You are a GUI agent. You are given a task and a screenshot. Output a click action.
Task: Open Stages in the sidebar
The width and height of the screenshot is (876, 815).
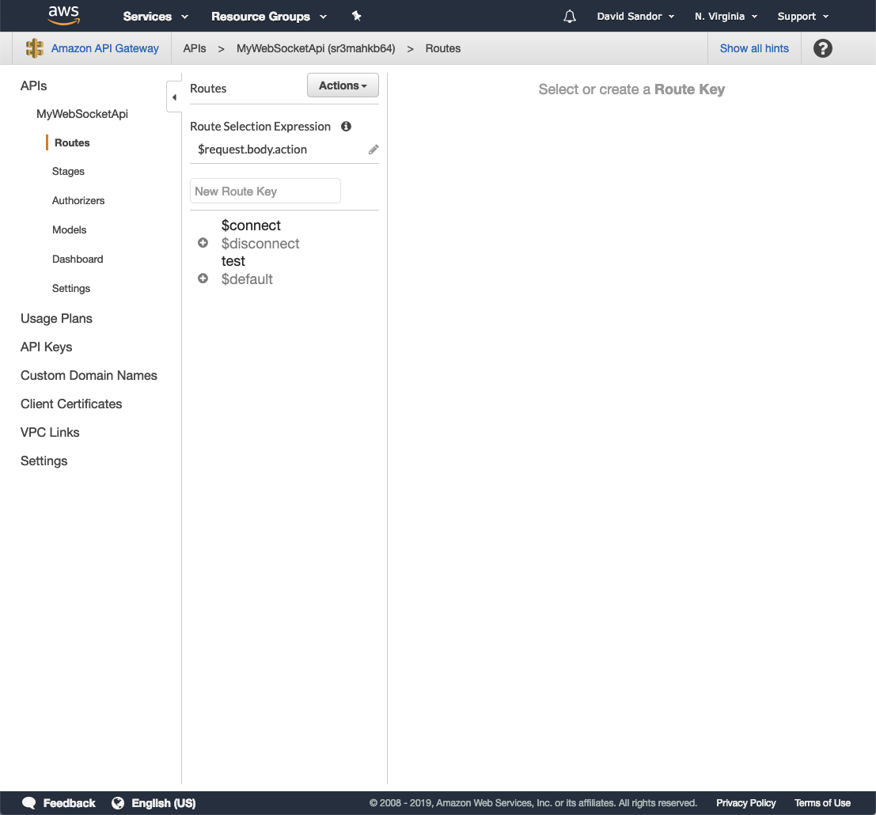click(68, 171)
